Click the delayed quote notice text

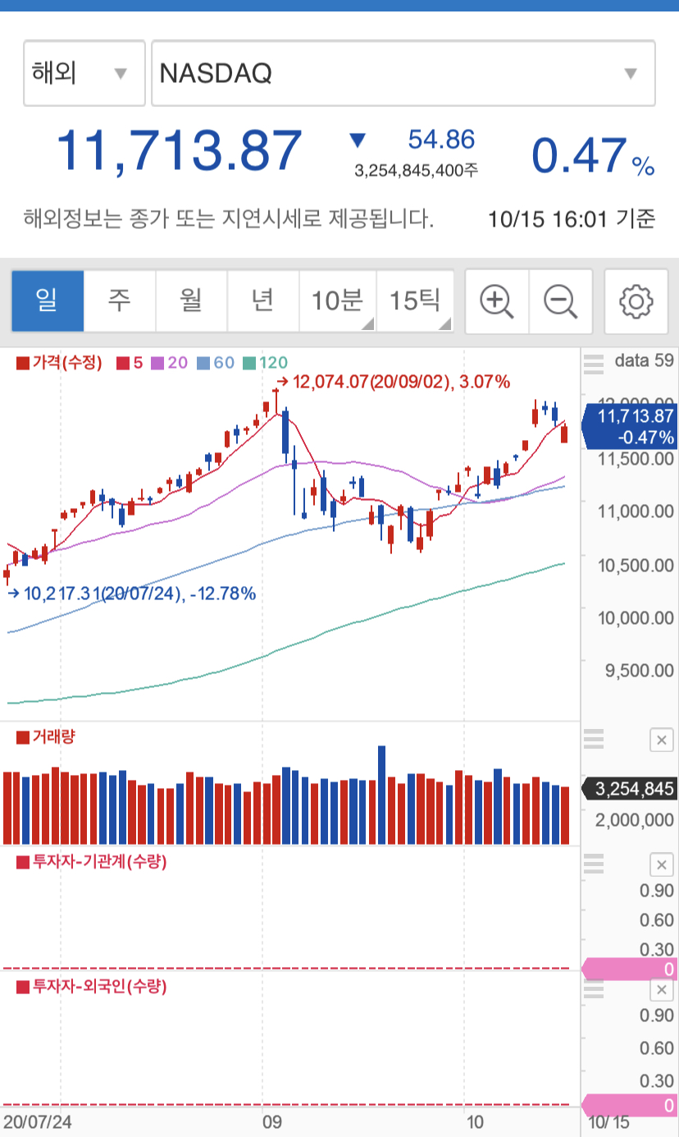coord(229,219)
